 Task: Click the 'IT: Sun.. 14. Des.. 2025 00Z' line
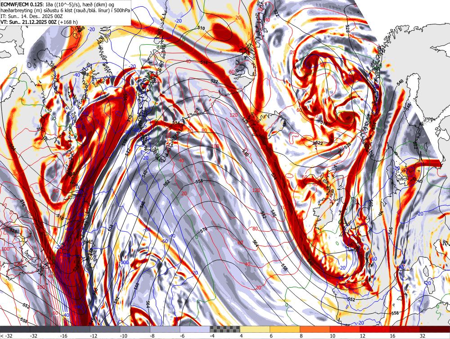click(31, 16)
